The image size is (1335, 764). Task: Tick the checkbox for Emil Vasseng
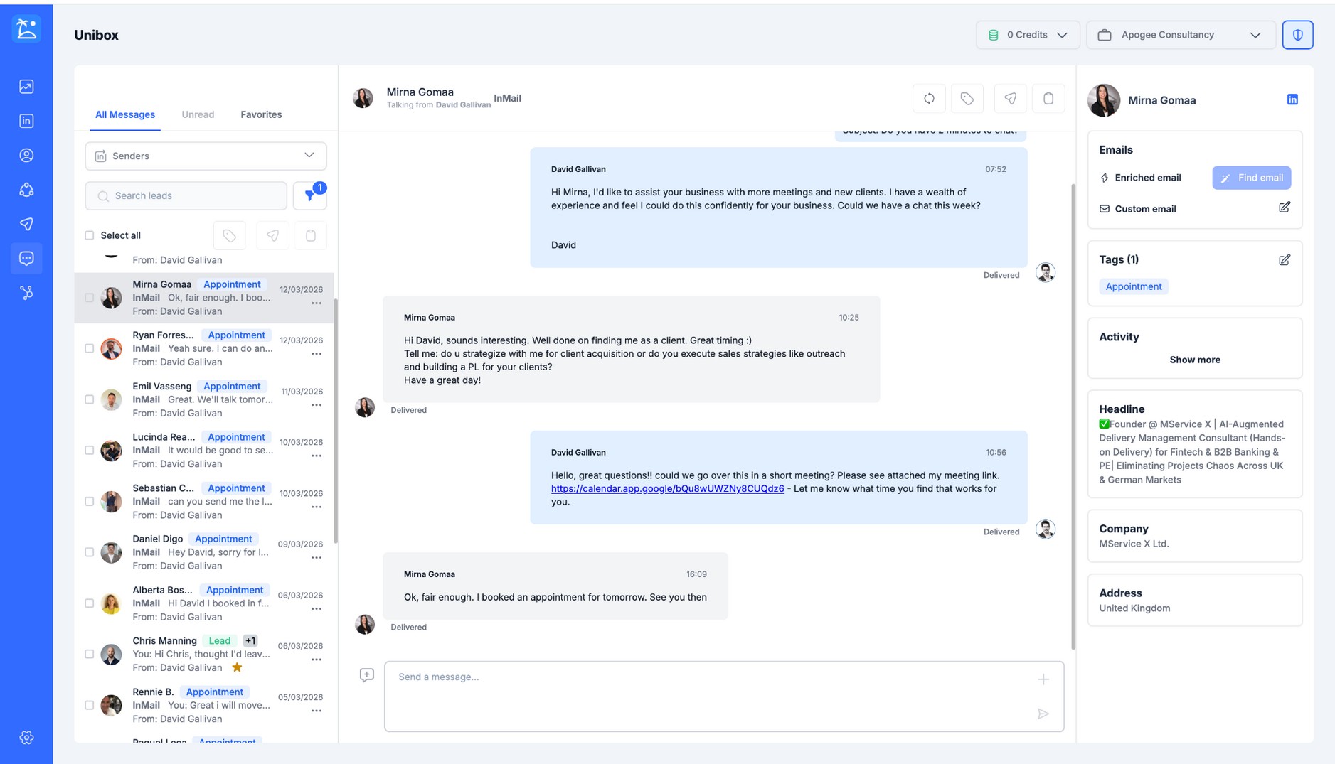(90, 399)
